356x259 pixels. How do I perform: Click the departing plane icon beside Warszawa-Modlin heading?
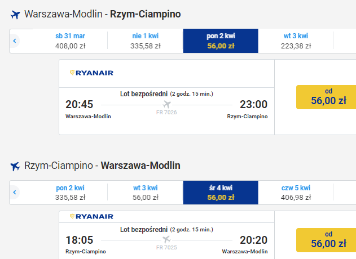(15, 15)
